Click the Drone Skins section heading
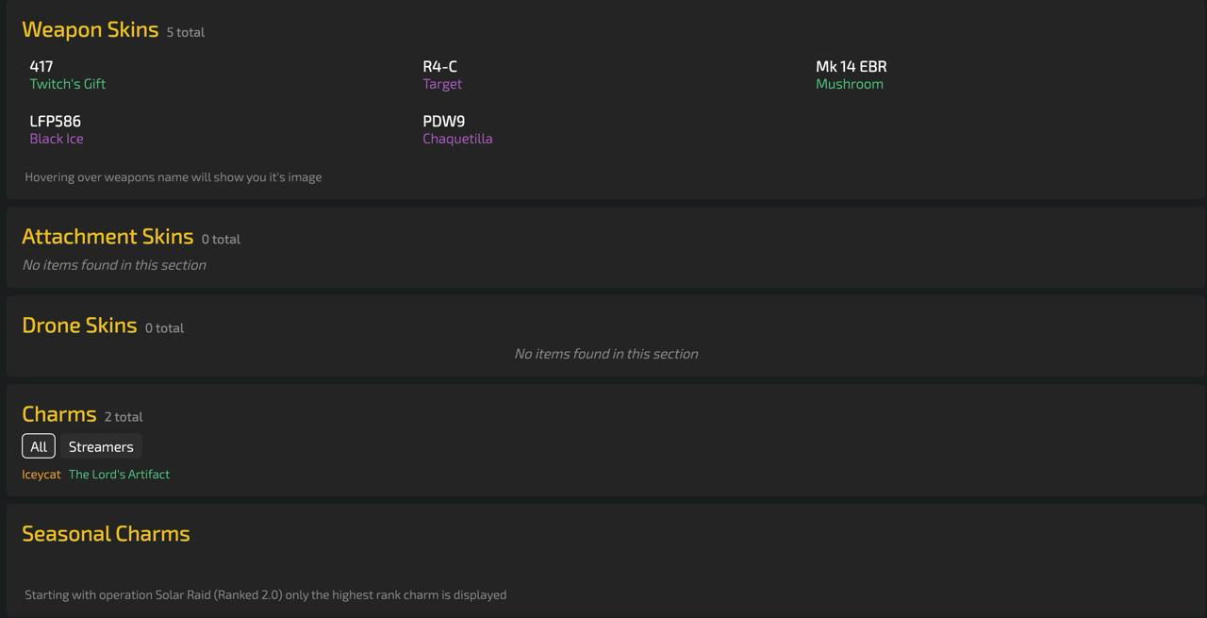The width and height of the screenshot is (1207, 618). [79, 325]
